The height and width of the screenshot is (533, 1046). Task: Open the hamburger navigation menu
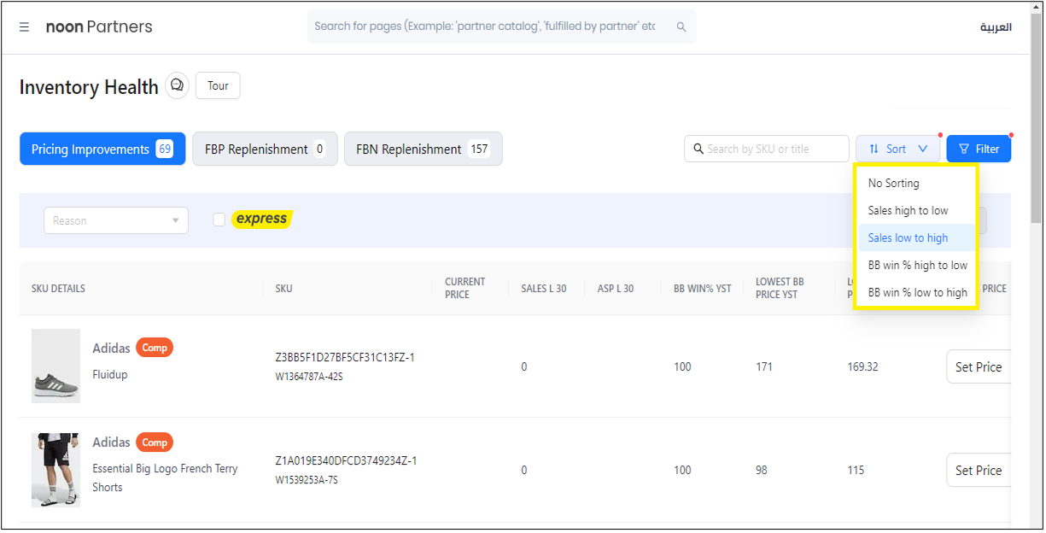coord(24,27)
